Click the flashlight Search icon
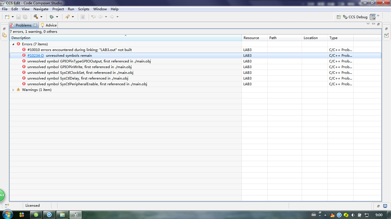Image resolution: width=391 pixels, height=219 pixels. (x=67, y=17)
